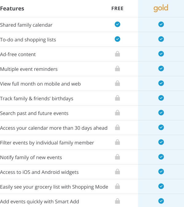Tap the lock for Filter events by individual family member
The width and height of the screenshot is (184, 207).
(x=117, y=142)
